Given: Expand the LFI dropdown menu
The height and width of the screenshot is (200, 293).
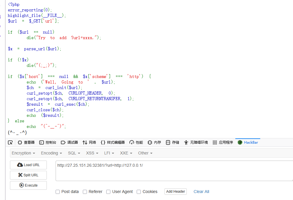Looking at the screenshot, I should click(x=109, y=153).
